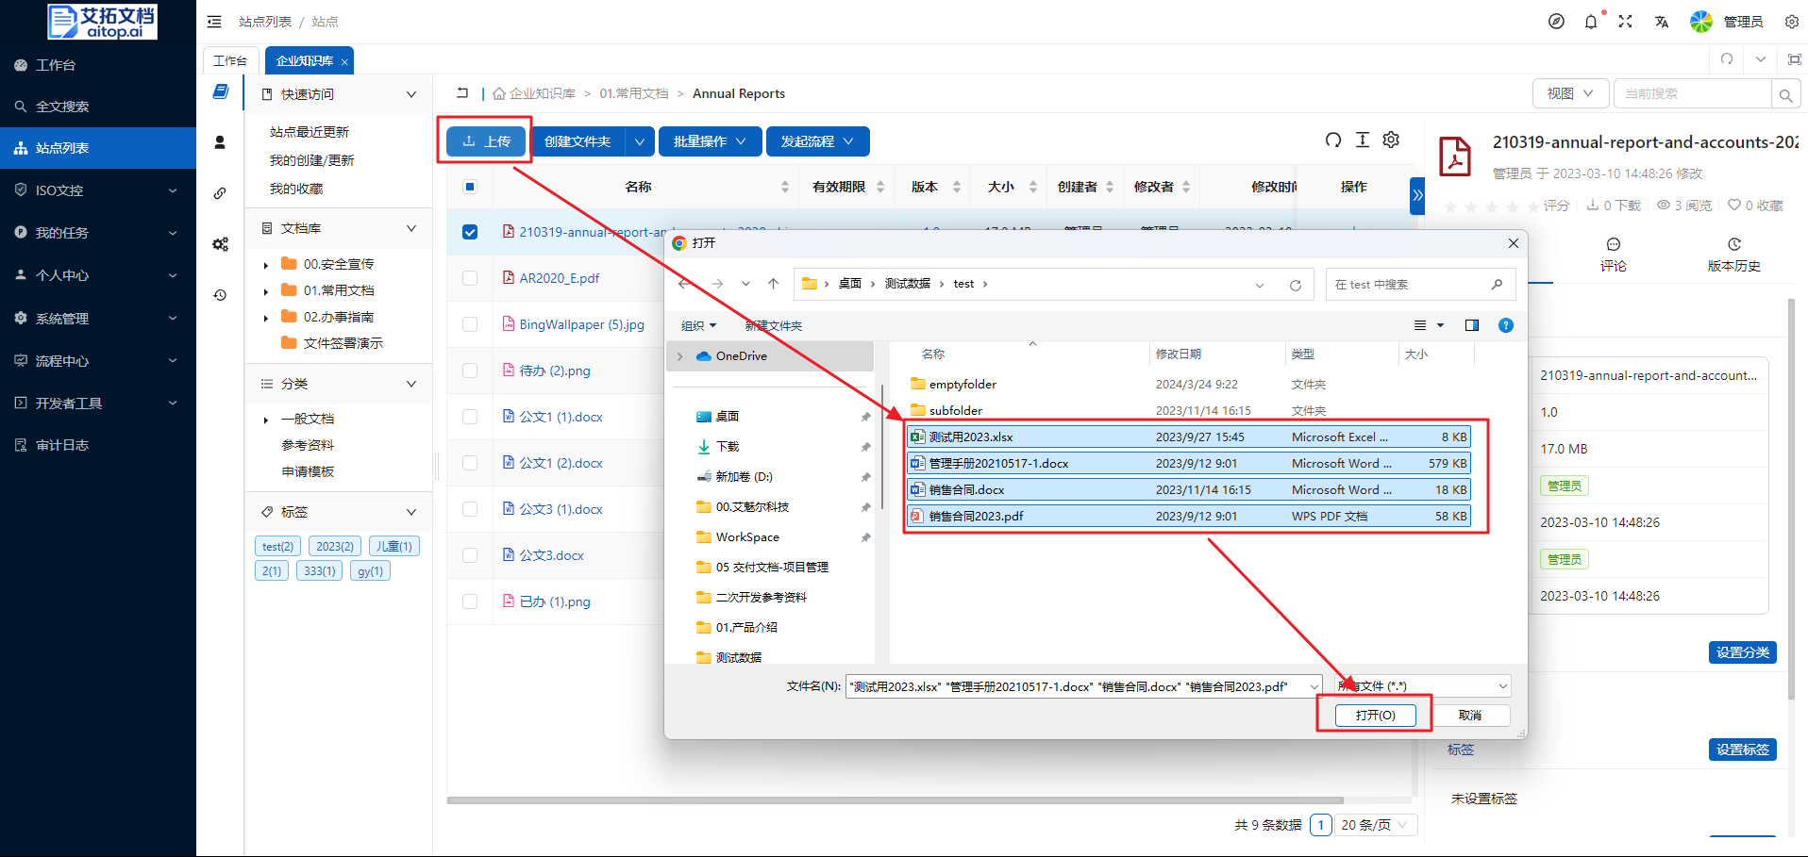This screenshot has width=1808, height=857.
Task: Open the settings gear in top bar
Action: coord(1791,22)
